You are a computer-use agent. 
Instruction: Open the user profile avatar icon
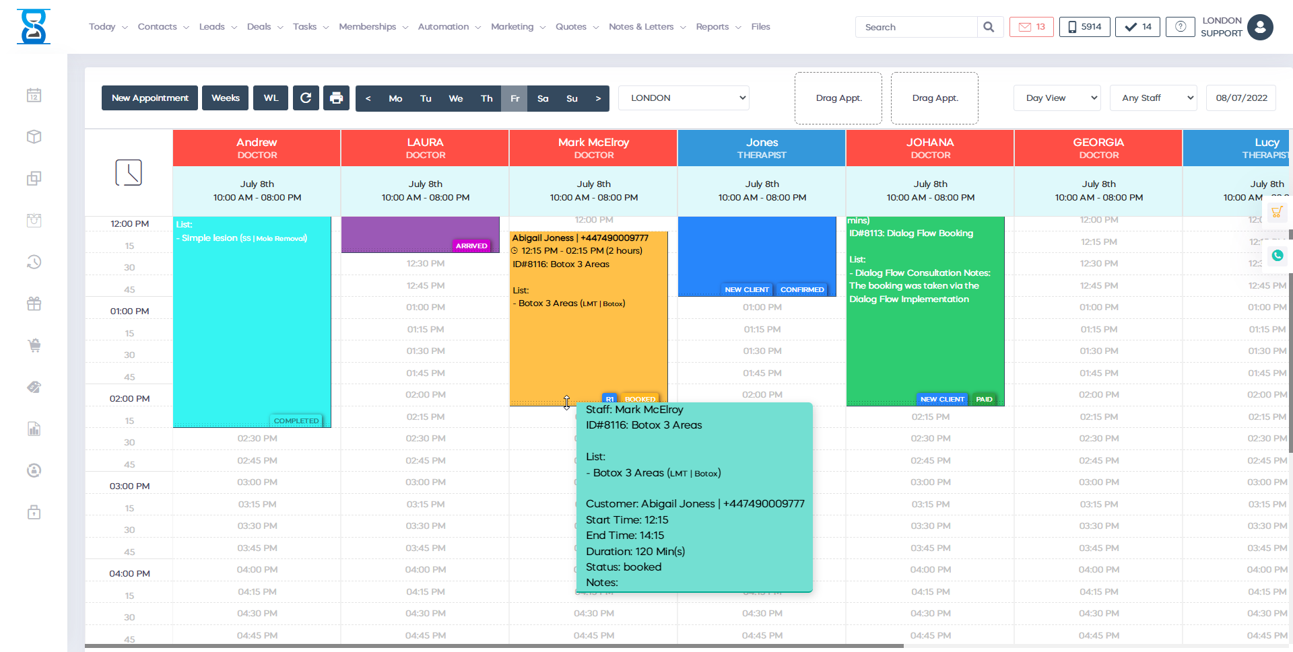point(1260,28)
